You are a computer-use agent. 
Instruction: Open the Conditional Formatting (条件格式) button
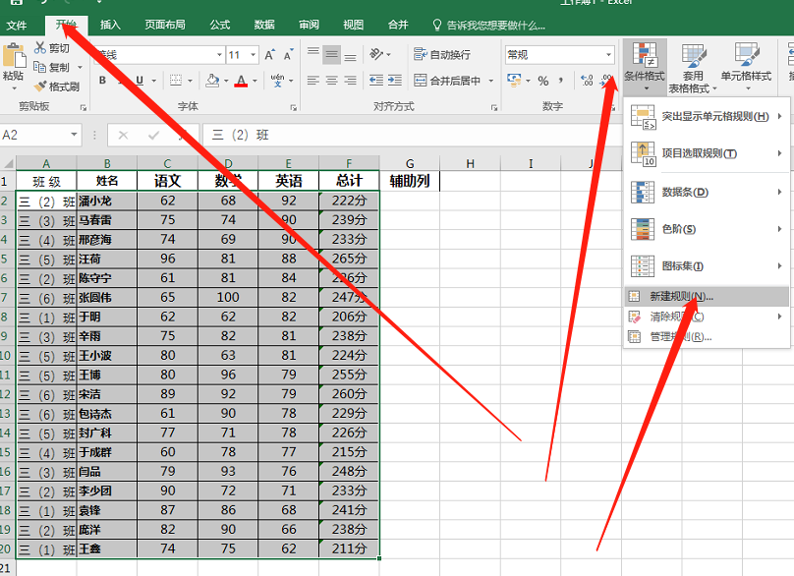point(644,67)
